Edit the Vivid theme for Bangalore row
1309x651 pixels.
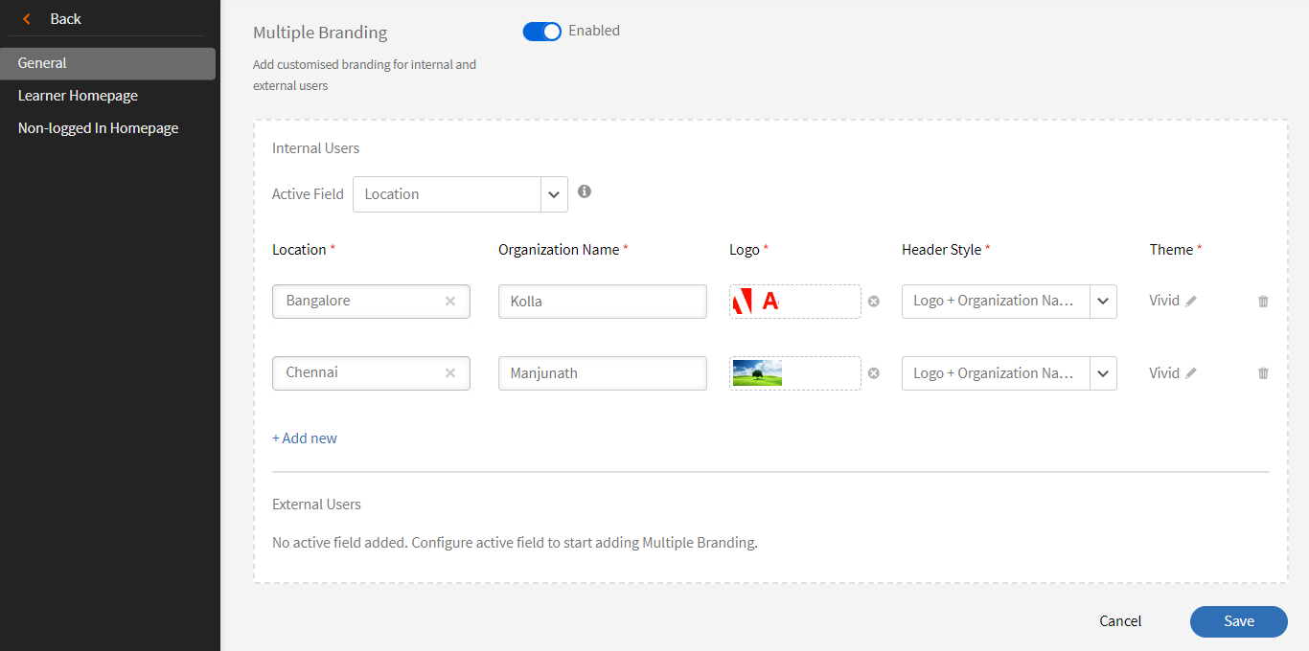click(1191, 302)
